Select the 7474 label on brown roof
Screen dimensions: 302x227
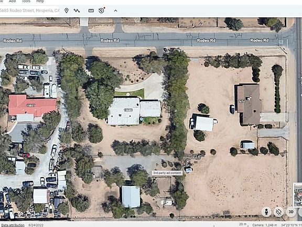[242, 101]
